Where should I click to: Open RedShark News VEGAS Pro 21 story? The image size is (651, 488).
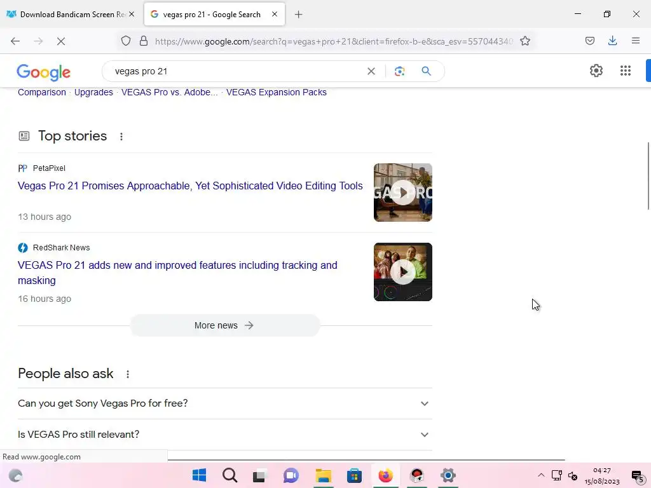coord(177,273)
